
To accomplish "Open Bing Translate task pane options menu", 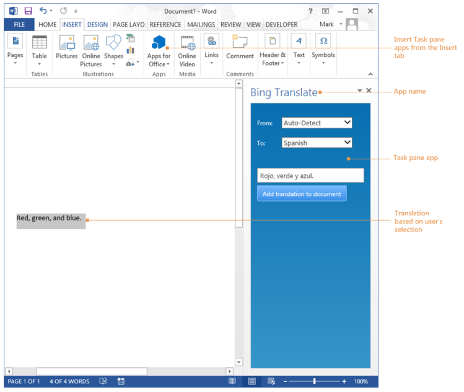I will [x=359, y=91].
